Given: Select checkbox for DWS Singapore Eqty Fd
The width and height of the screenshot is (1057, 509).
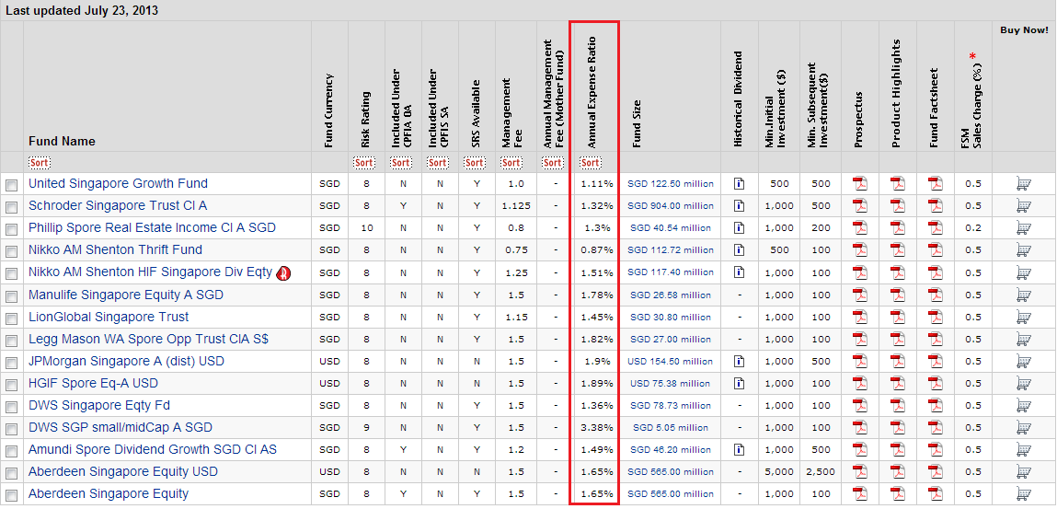Looking at the screenshot, I should (x=11, y=408).
